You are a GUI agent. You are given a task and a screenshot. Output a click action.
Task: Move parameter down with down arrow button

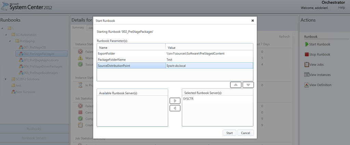[x=248, y=85]
